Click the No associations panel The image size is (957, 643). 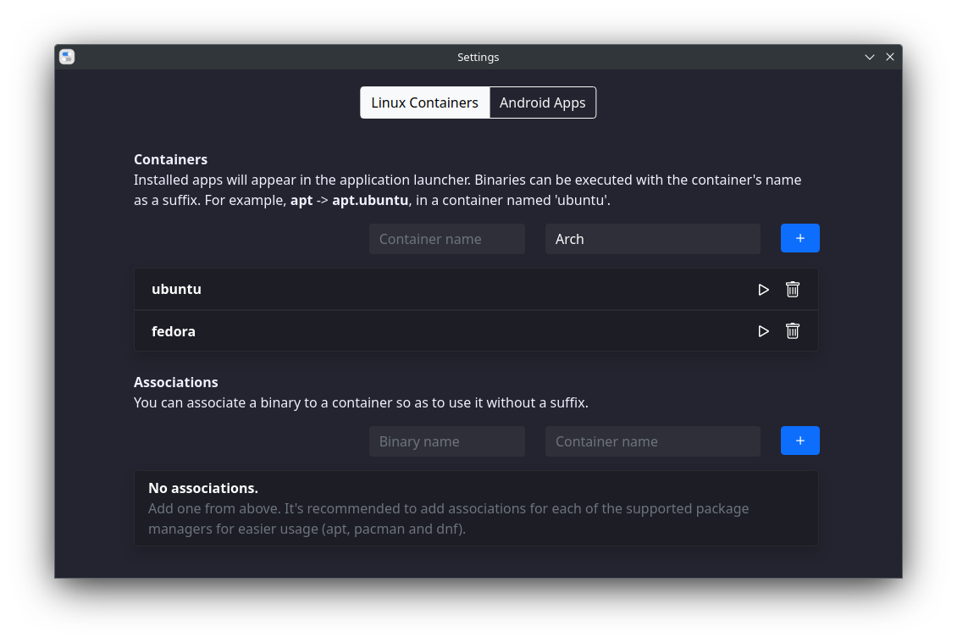tap(476, 507)
